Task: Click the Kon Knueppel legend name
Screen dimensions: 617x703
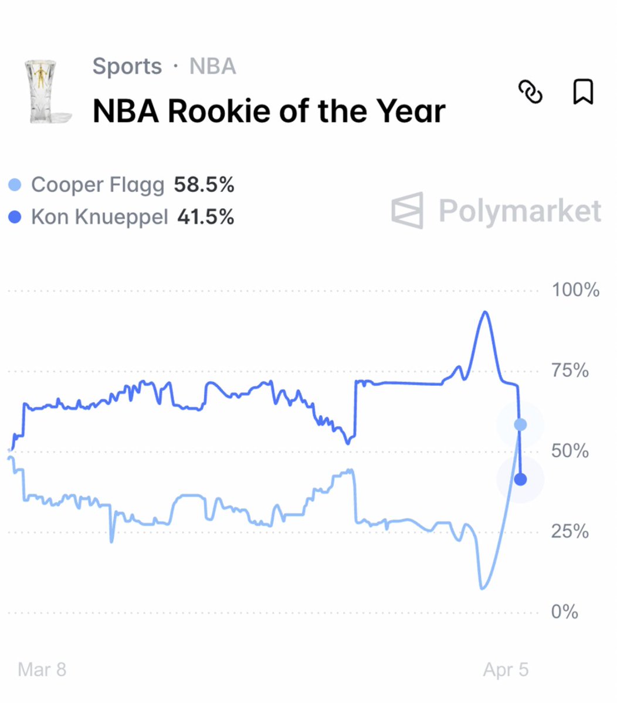Action: tap(99, 217)
